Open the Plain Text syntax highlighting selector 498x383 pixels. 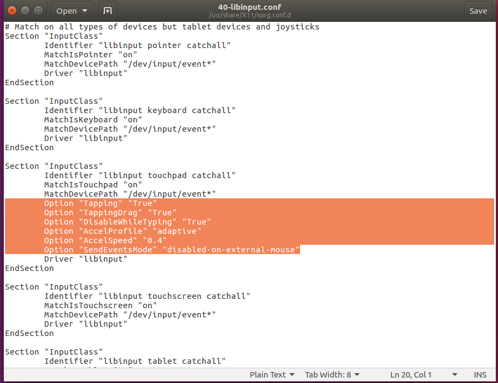(271, 374)
